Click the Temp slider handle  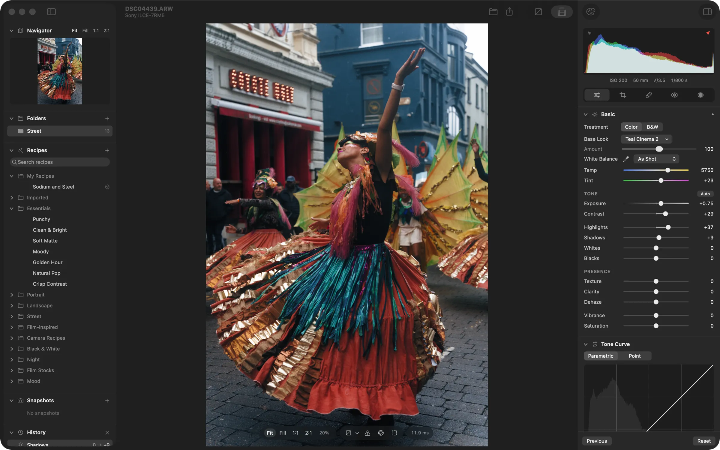click(x=667, y=170)
